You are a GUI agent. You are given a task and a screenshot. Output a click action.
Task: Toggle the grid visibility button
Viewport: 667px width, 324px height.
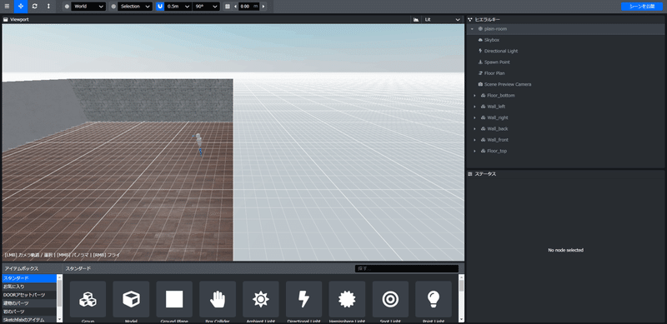tap(228, 7)
